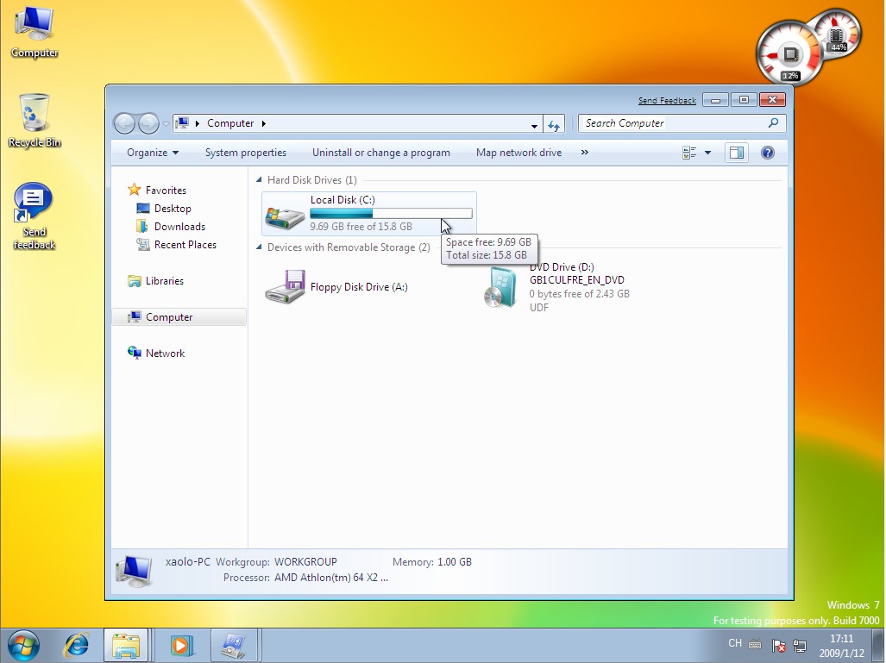The image size is (886, 663).
Task: Open the Recycle Bin on the desktop
Action: click(34, 112)
